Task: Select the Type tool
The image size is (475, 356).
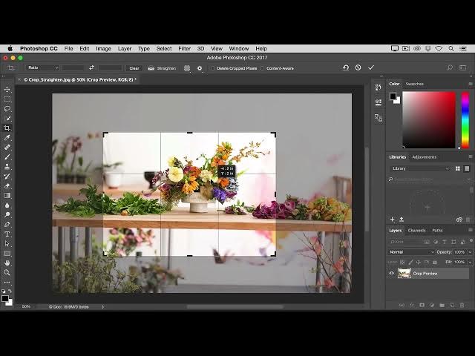Action: (x=7, y=234)
